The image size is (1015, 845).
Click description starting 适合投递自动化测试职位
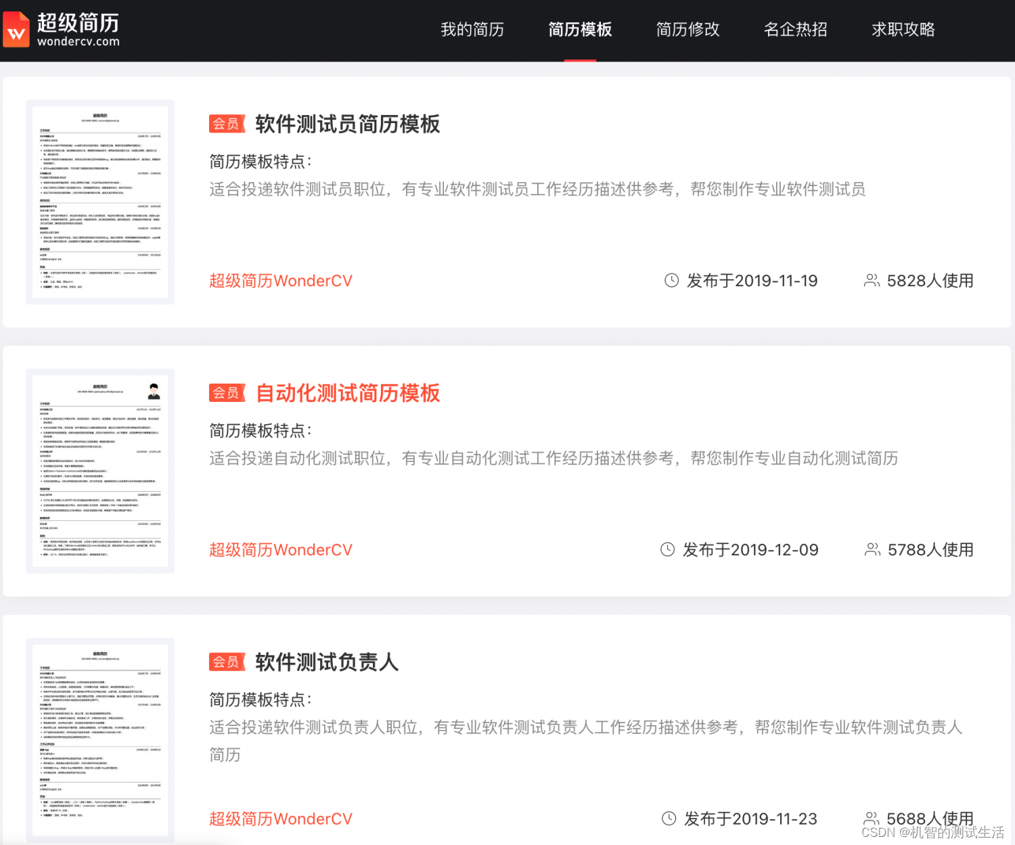(554, 459)
